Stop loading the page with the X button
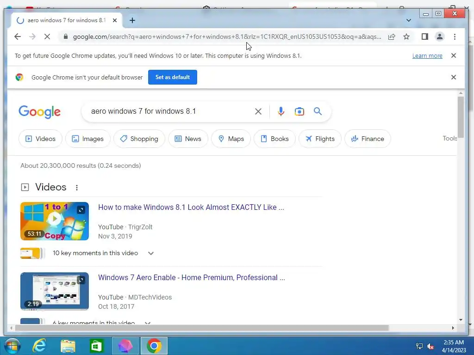The height and width of the screenshot is (355, 474). click(x=47, y=37)
